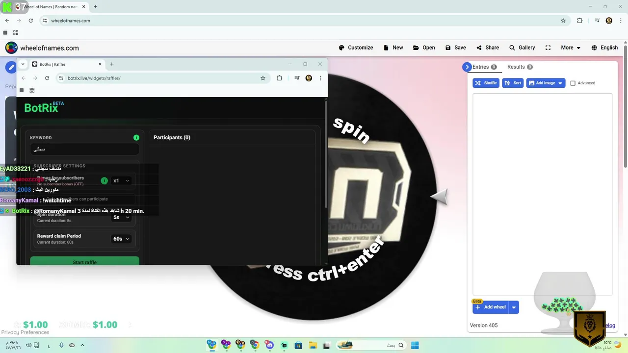The image size is (628, 353).
Task: Click the raffle keyword input field
Action: [x=84, y=149]
